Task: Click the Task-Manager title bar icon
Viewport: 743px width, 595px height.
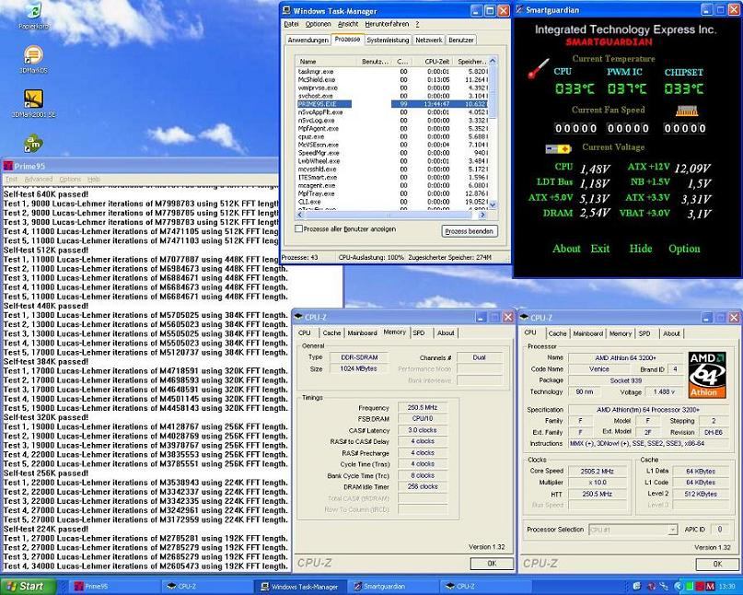Action: pyautogui.click(x=286, y=11)
